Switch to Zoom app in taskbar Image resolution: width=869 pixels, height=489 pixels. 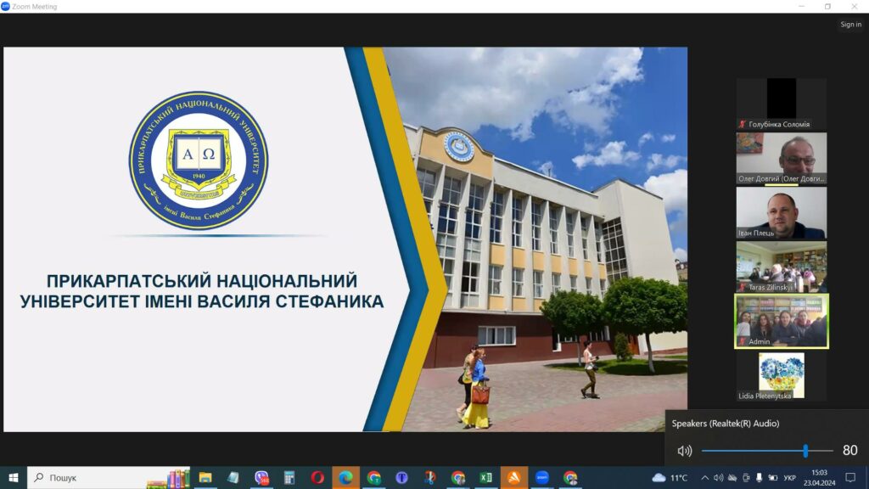coord(542,478)
